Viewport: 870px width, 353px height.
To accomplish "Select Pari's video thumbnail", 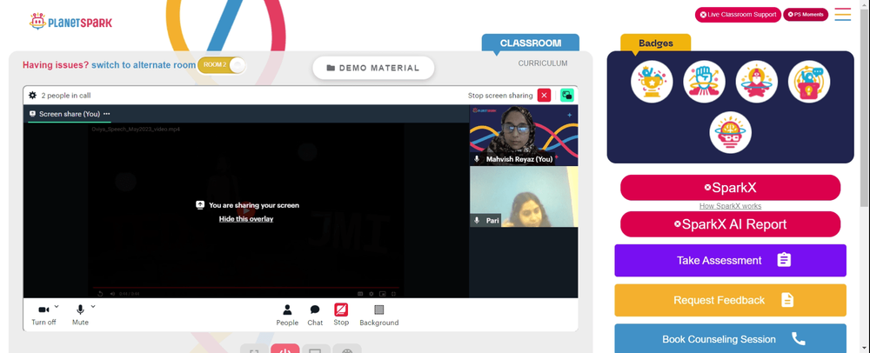I will (523, 196).
